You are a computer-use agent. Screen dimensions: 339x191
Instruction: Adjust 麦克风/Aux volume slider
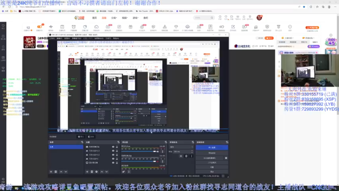139,152
